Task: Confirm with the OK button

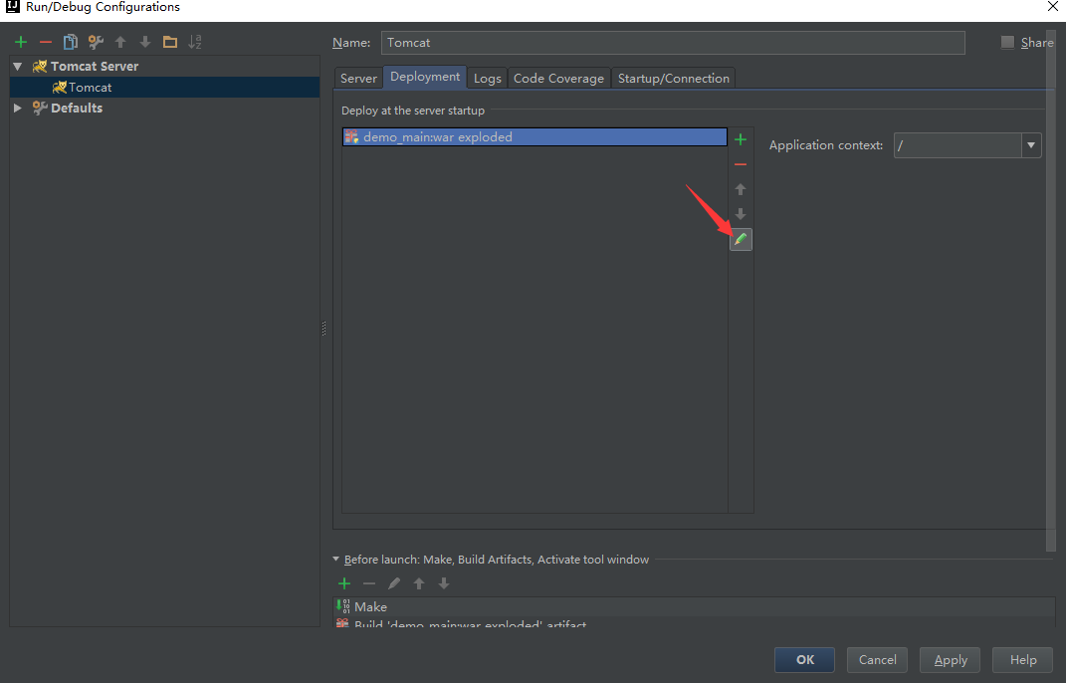Action: (x=805, y=660)
